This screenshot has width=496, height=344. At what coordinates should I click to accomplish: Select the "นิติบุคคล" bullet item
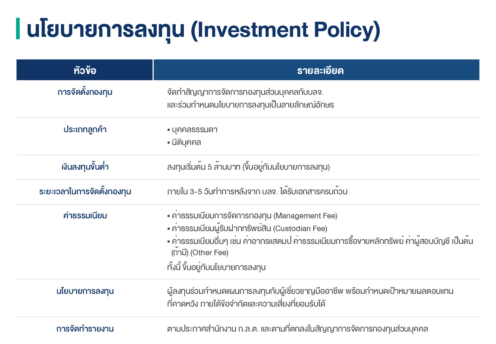(x=186, y=143)
